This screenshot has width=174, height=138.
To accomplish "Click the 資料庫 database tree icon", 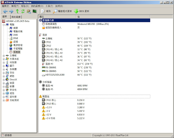I will pyautogui.click(x=7, y=97).
